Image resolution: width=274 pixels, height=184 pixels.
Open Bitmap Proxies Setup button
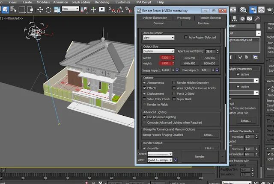pos(209,135)
